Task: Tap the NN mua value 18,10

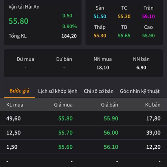Action: (x=103, y=68)
